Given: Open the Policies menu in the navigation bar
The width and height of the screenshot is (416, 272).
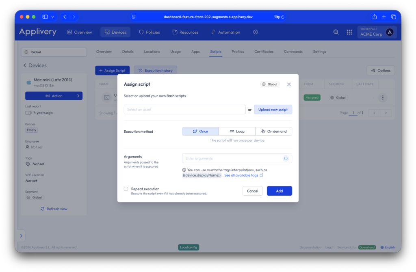Looking at the screenshot, I should click(149, 32).
